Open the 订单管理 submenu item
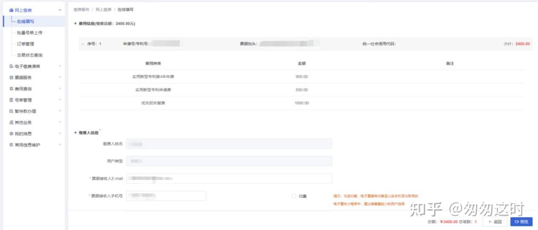Screen dimensions: 538x230 (x=26, y=44)
